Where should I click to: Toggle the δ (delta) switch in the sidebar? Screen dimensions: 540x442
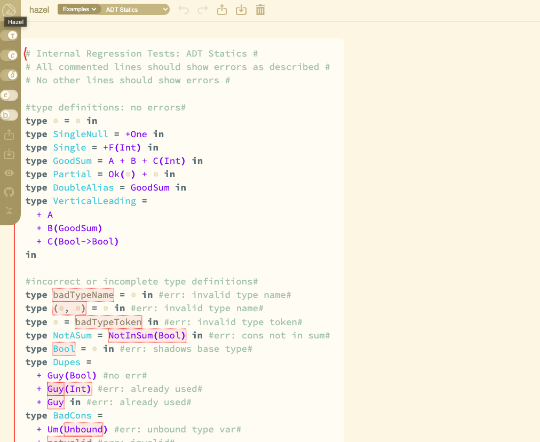pyautogui.click(x=9, y=75)
